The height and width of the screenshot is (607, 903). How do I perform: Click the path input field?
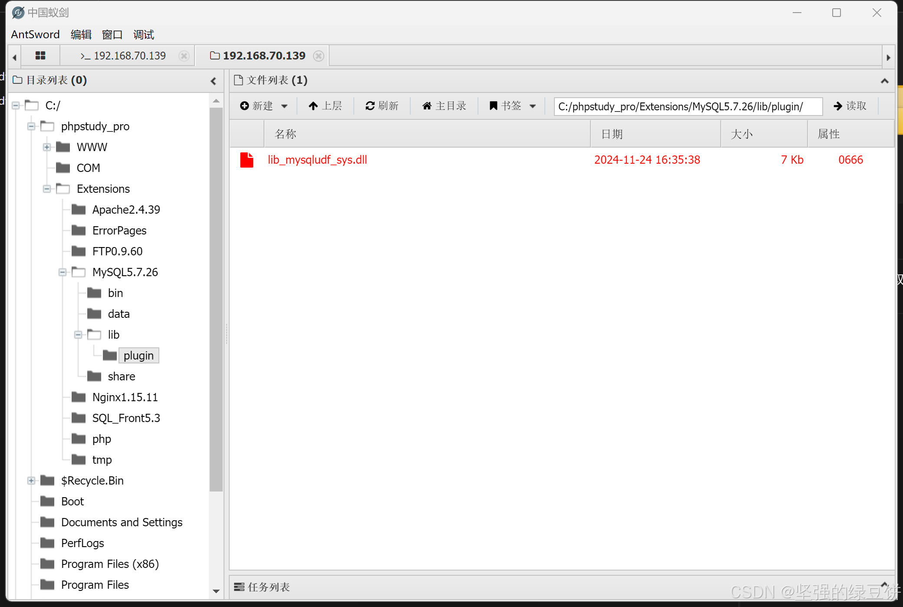coord(688,106)
